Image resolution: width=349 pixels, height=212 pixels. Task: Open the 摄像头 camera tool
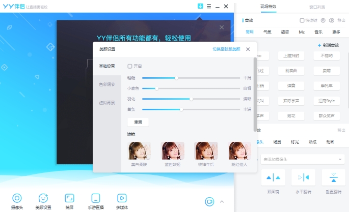(x=17, y=201)
